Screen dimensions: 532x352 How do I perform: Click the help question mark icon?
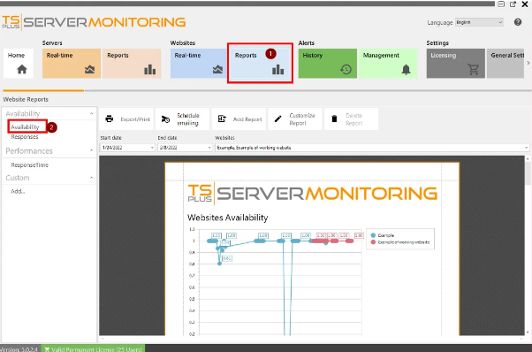point(518,22)
